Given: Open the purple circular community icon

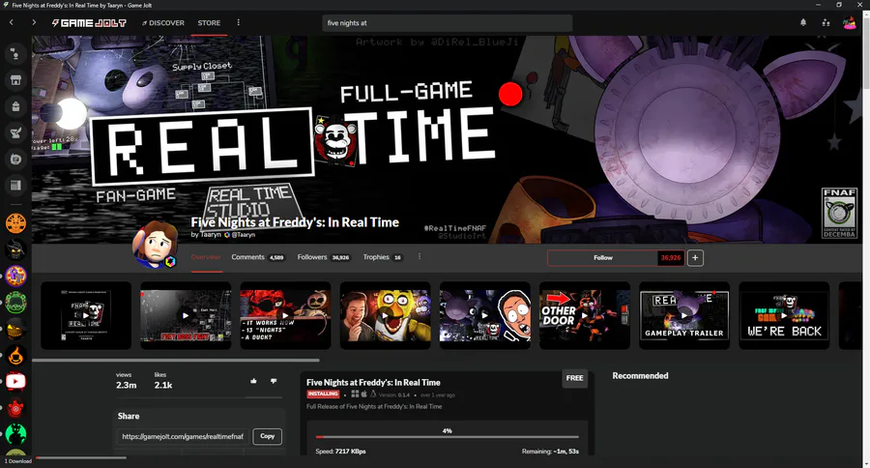Looking at the screenshot, I should (x=15, y=276).
